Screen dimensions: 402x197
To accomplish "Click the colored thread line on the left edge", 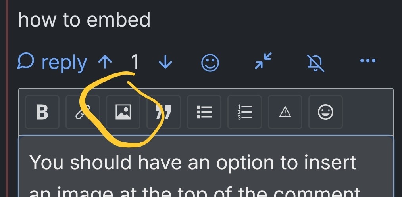I will pos(8,98).
